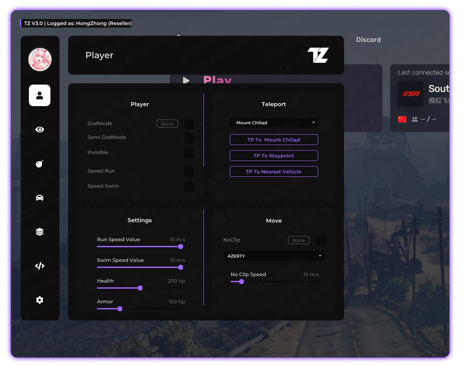Select the bomb weapon icon in sidebar
This screenshot has width=463, height=365.
click(x=40, y=164)
